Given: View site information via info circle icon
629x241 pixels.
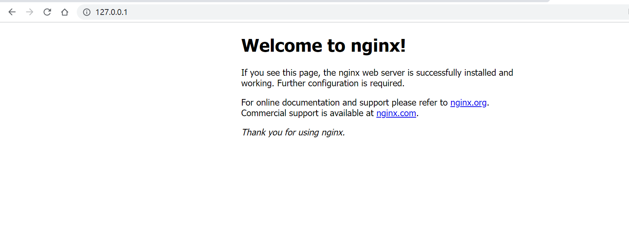Looking at the screenshot, I should point(87,12).
